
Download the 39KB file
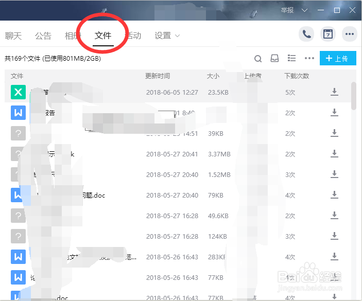click(334, 133)
